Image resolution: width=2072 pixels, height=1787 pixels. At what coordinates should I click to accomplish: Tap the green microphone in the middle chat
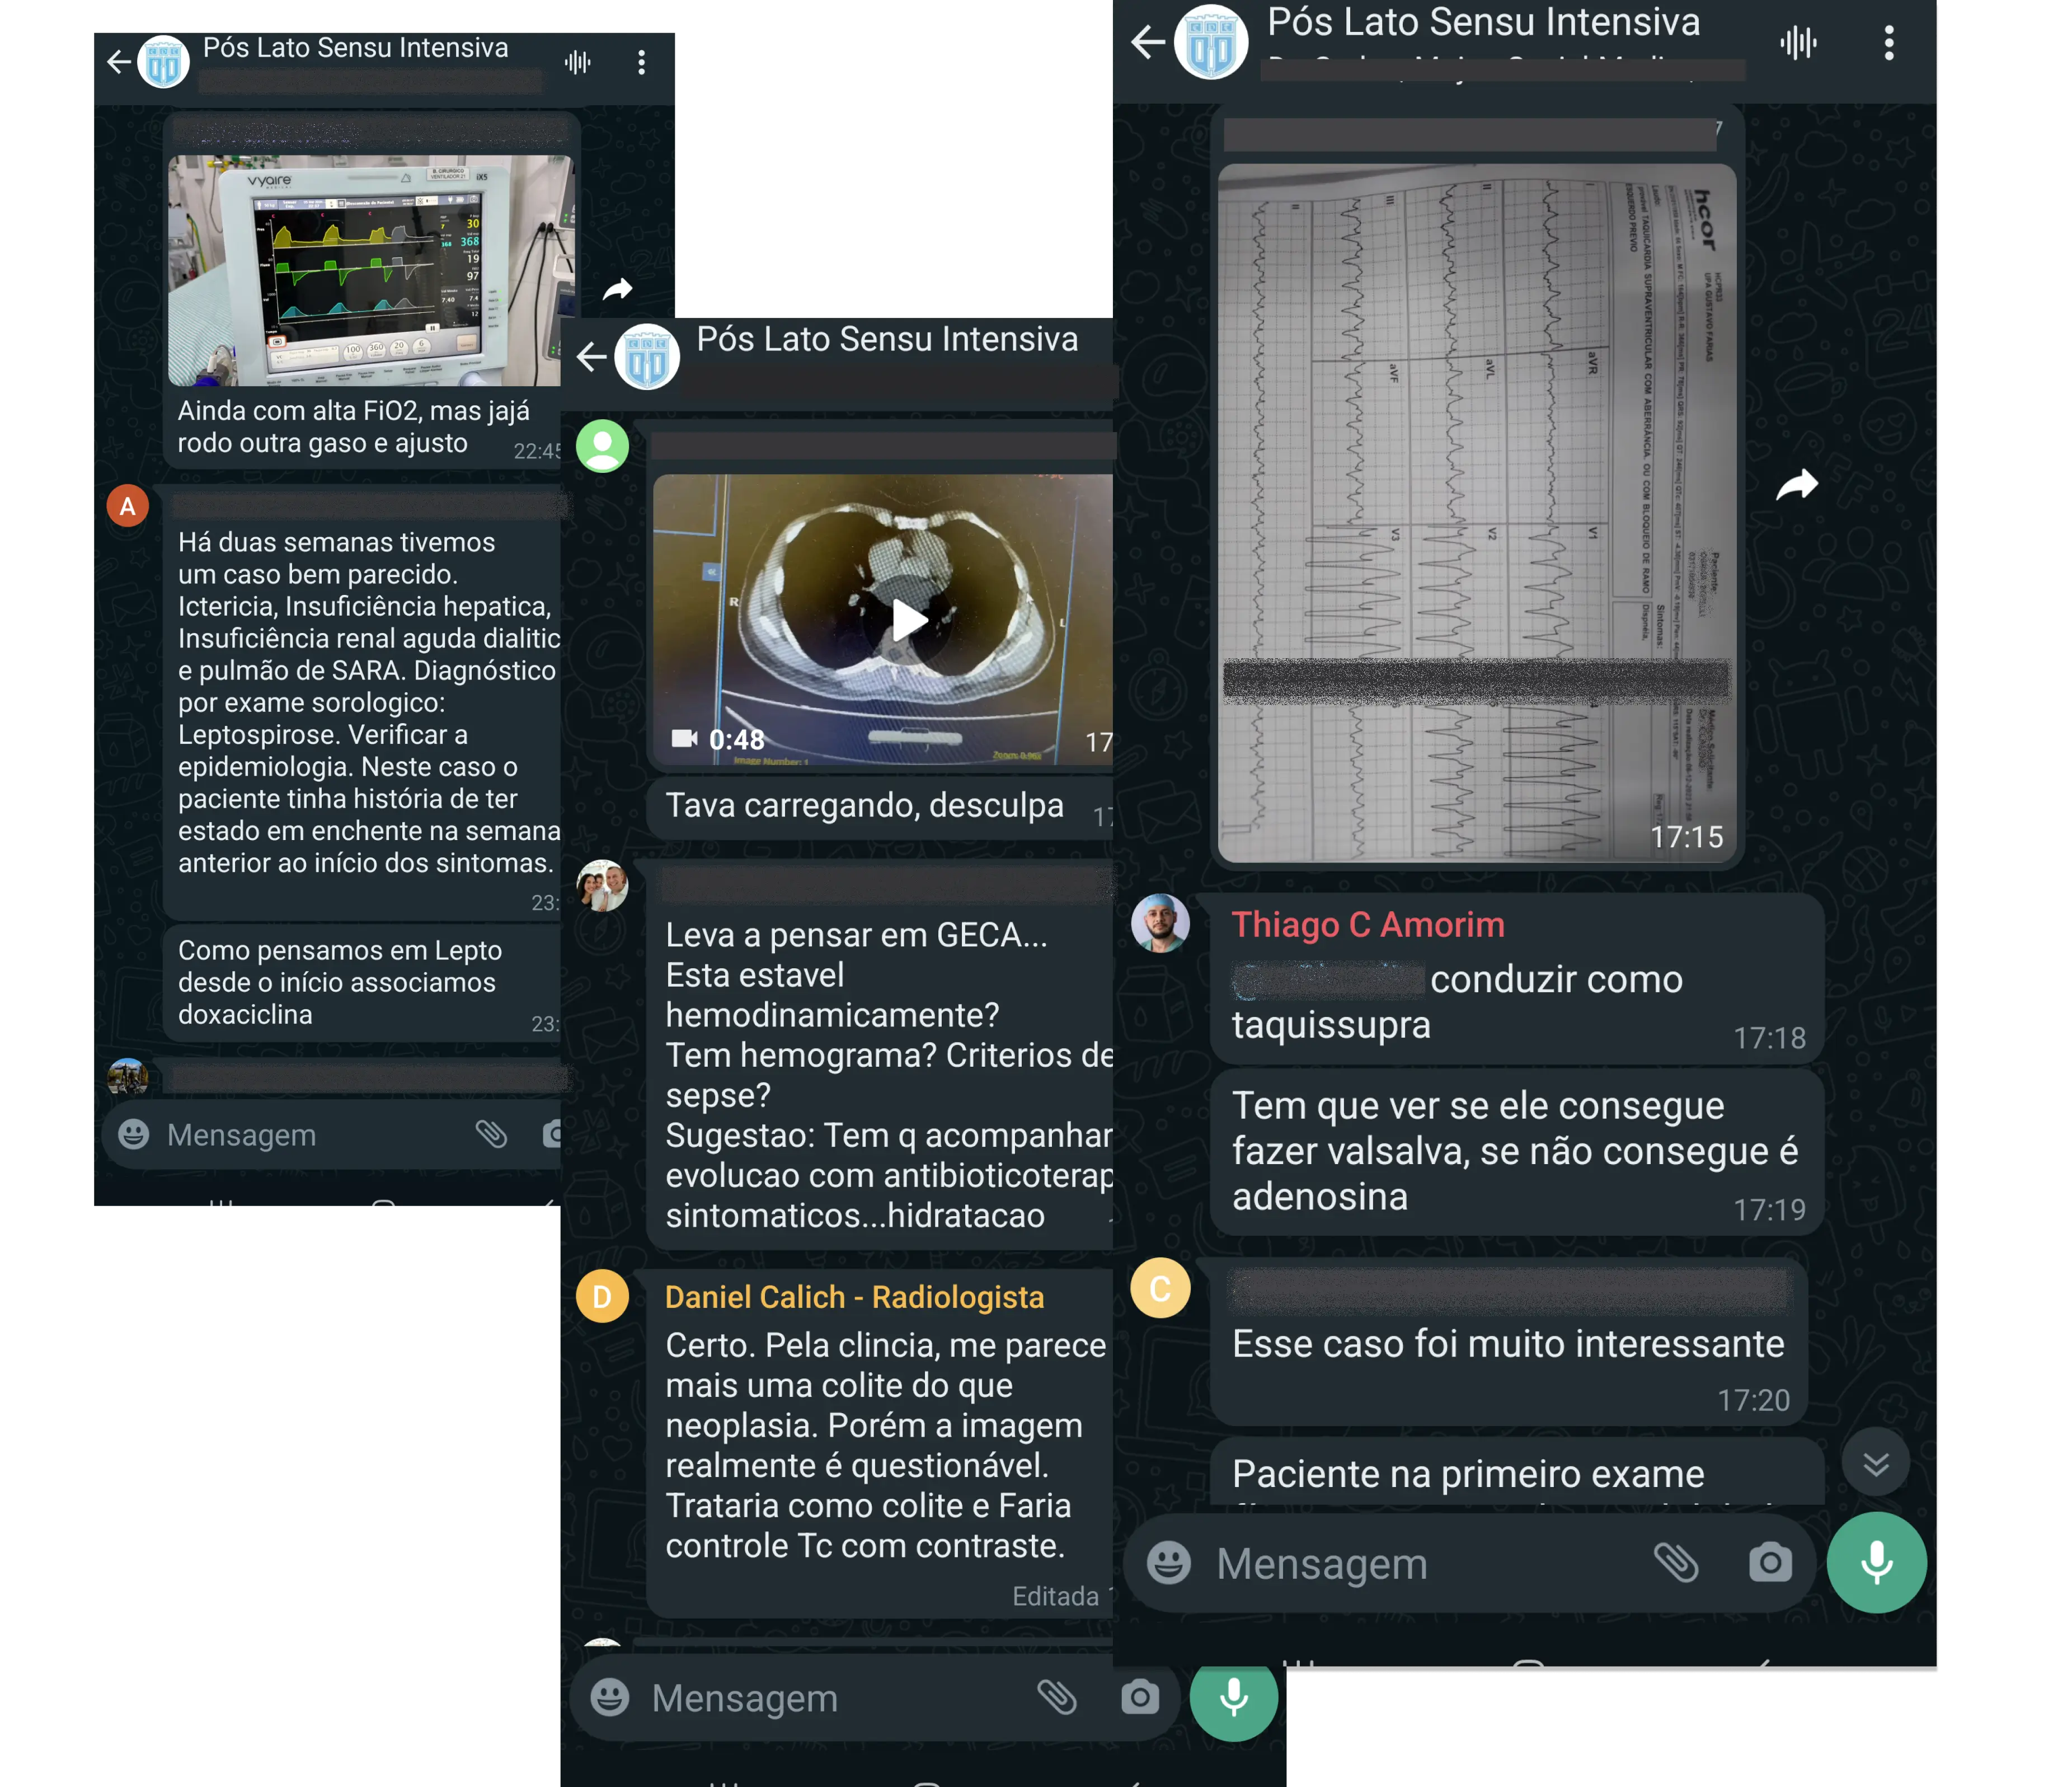click(1234, 1697)
